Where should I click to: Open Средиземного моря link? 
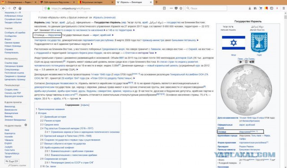pos(113,49)
